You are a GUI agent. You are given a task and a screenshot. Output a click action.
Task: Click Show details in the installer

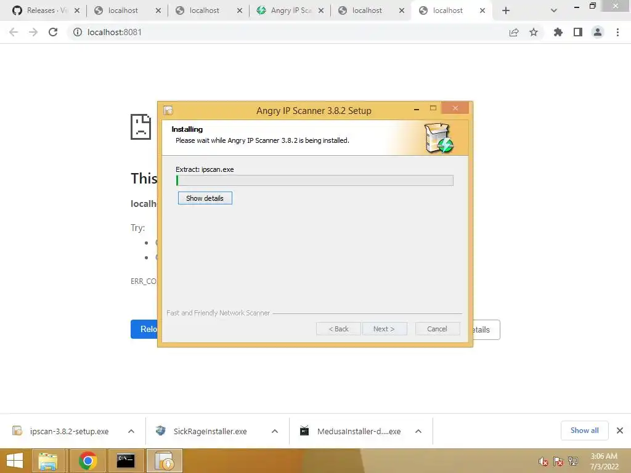click(x=205, y=198)
